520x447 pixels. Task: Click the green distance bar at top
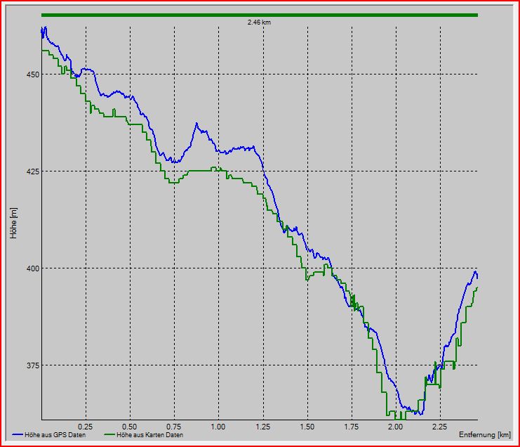(259, 14)
